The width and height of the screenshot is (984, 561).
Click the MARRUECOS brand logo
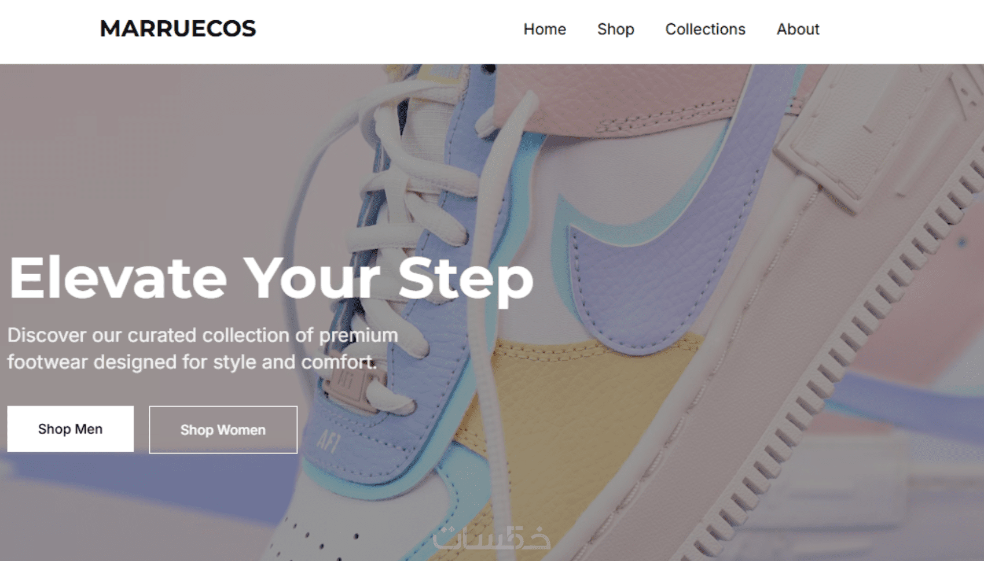(x=178, y=28)
